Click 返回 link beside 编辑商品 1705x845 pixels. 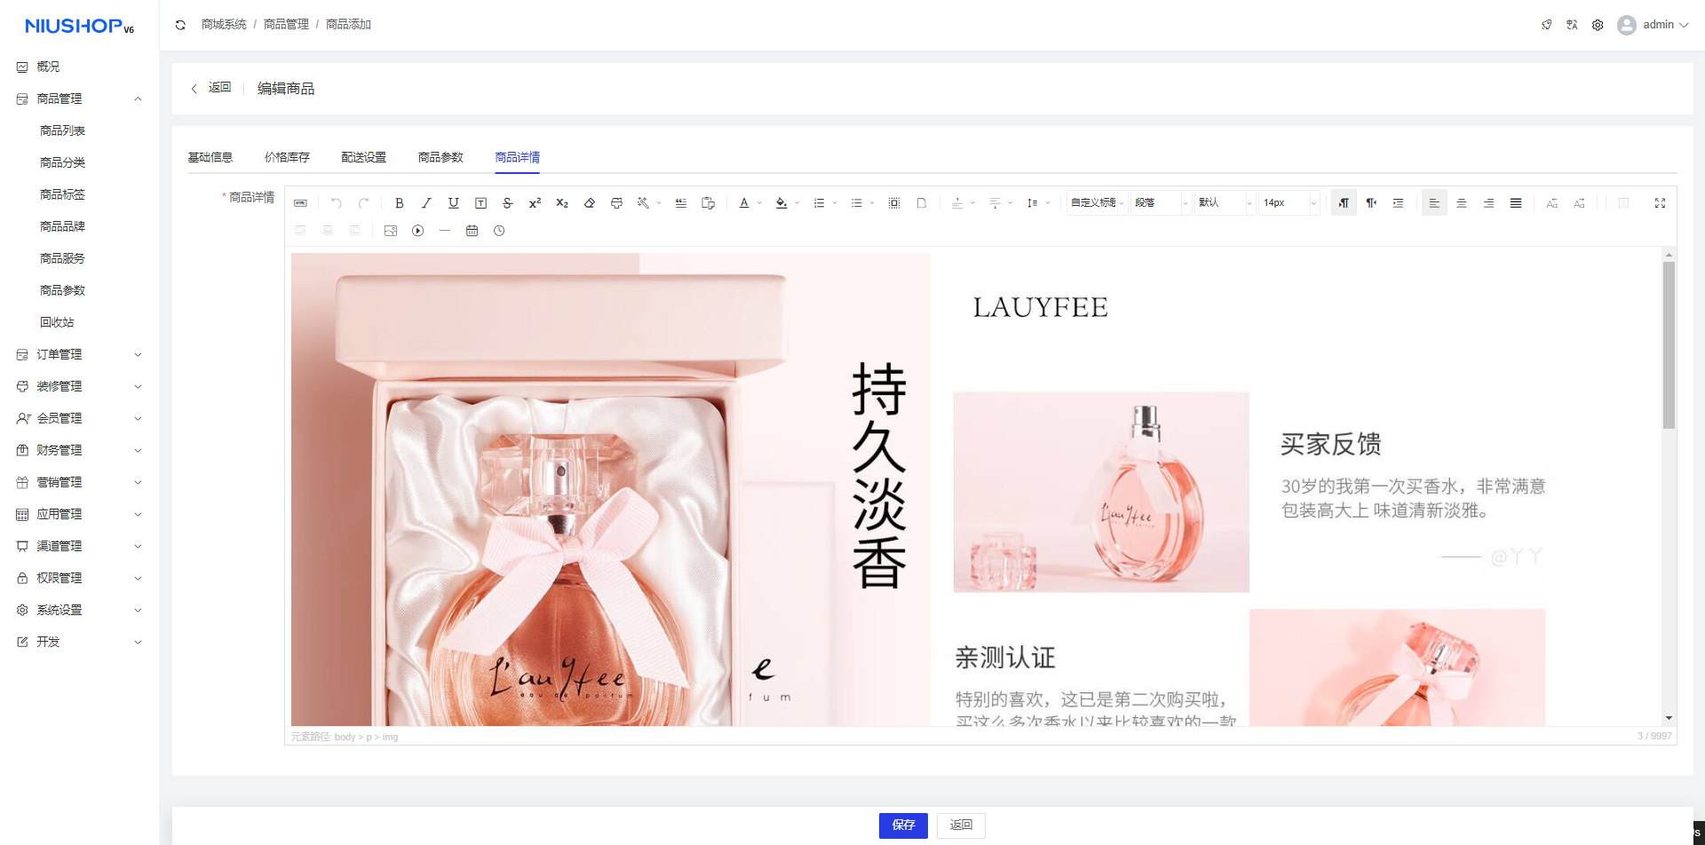[x=211, y=88]
